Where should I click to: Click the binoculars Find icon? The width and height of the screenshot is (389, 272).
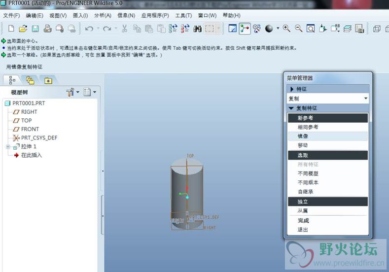point(197,29)
